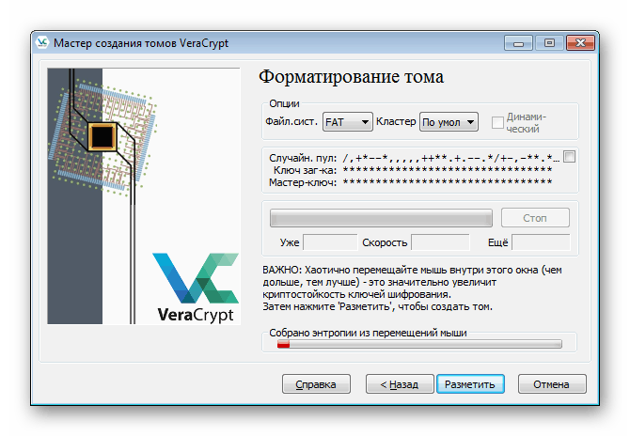Click the VeraCrypt title bar icon

[x=41, y=42]
